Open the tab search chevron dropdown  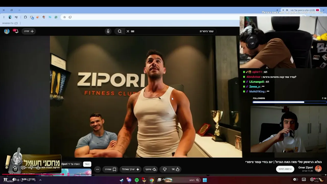(323, 10)
